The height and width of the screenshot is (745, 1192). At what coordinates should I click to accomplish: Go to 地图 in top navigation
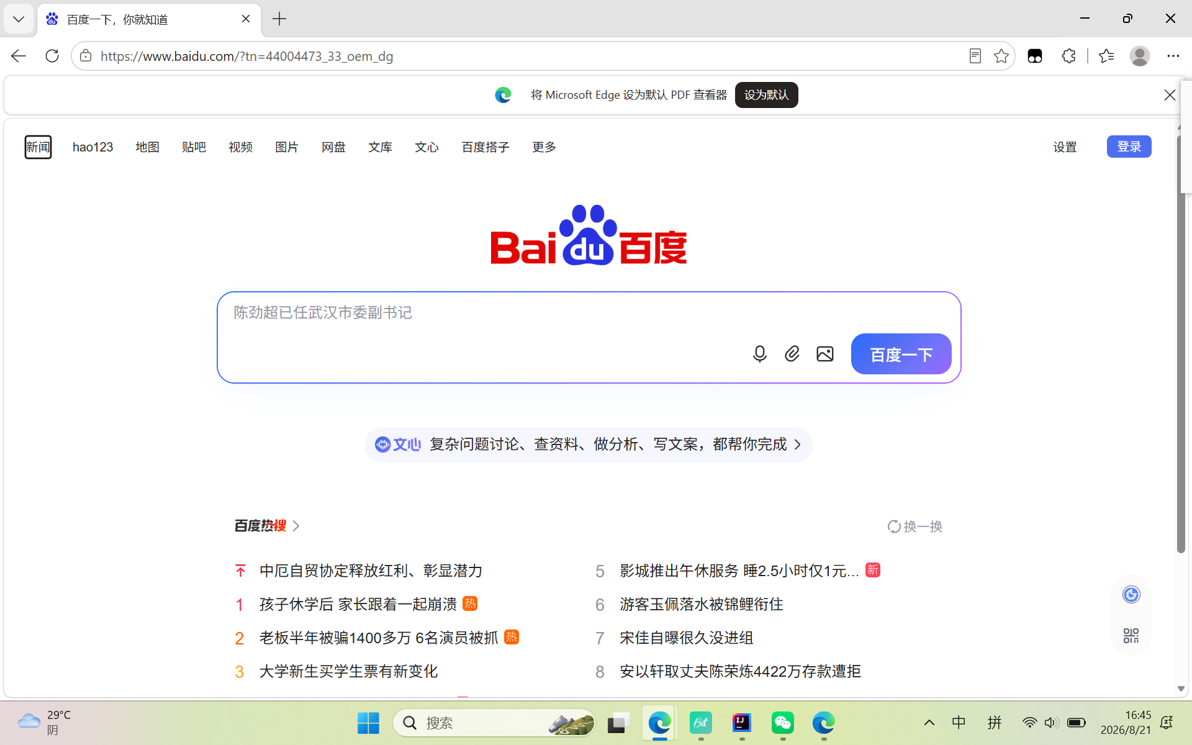click(147, 147)
